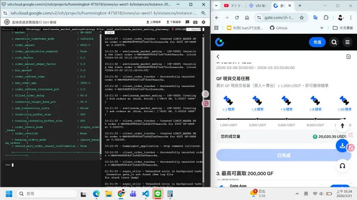357x200 pixels.
Task: Select the logs pane label in Hummingbot
Action: pyautogui.click(x=110, y=33)
